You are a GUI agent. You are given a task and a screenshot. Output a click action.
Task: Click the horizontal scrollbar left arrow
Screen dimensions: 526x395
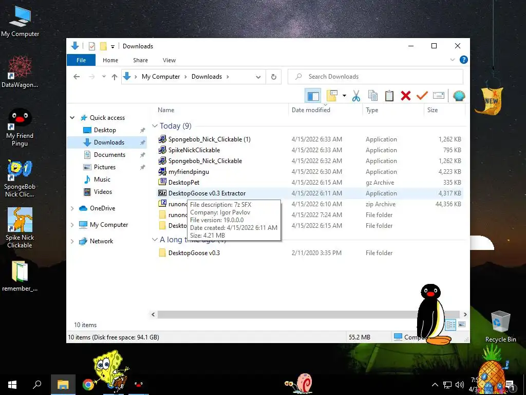point(153,314)
